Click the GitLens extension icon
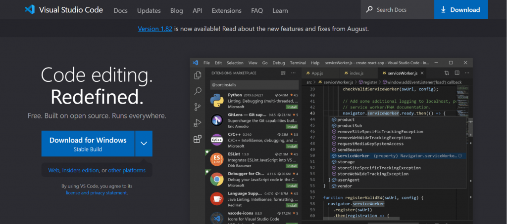507x224 pixels. pyautogui.click(x=217, y=120)
